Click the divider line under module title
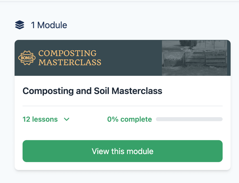Image resolution: width=239 pixels, height=183 pixels. point(122,106)
